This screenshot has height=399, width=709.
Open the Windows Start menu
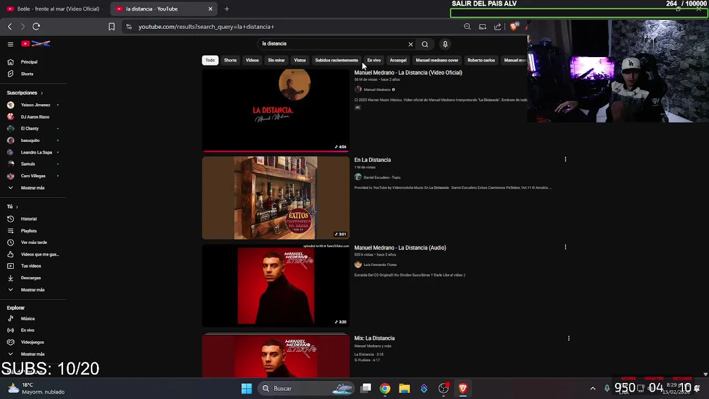pos(246,388)
